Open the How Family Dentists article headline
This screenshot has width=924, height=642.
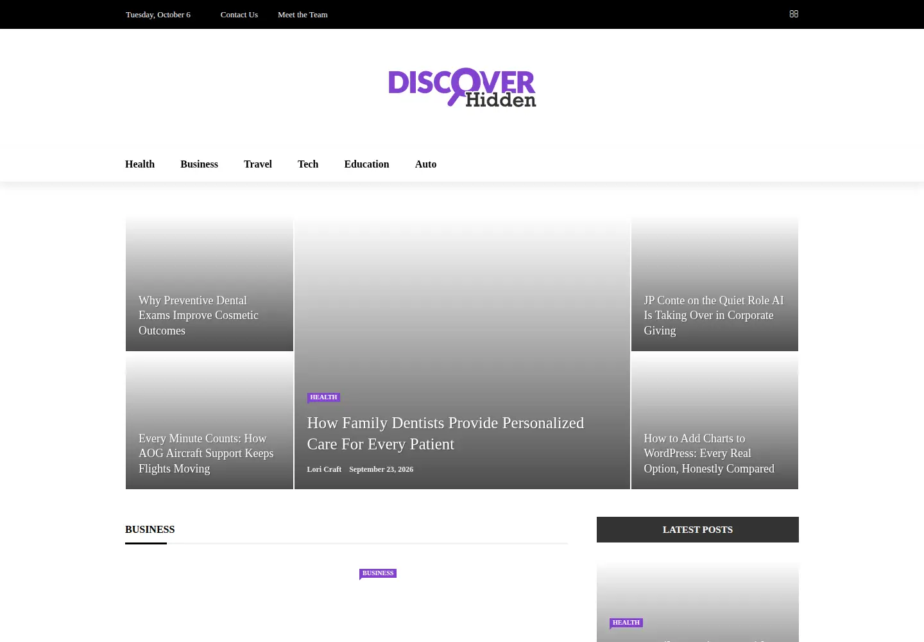445,433
